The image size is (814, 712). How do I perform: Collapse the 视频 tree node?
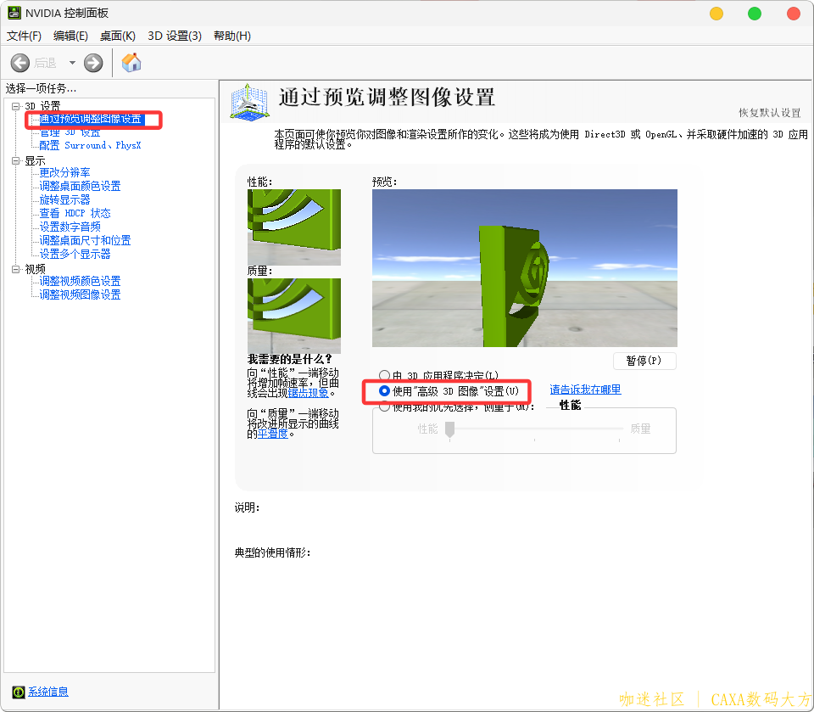(x=15, y=269)
